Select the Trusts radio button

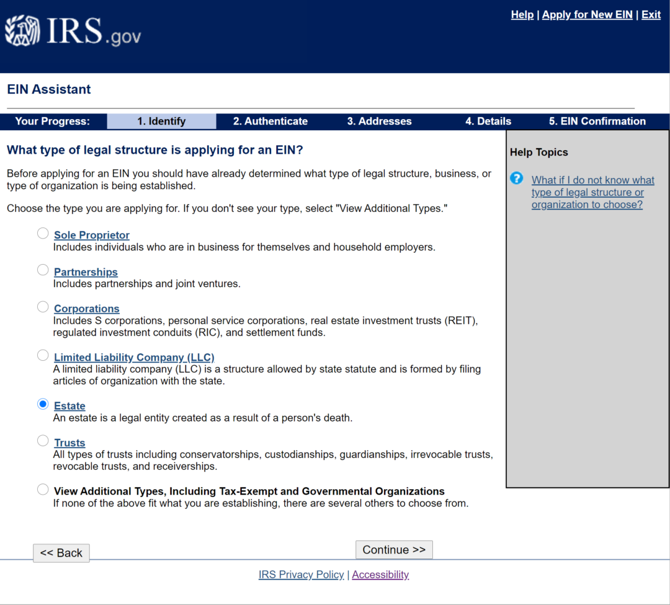[x=43, y=440]
